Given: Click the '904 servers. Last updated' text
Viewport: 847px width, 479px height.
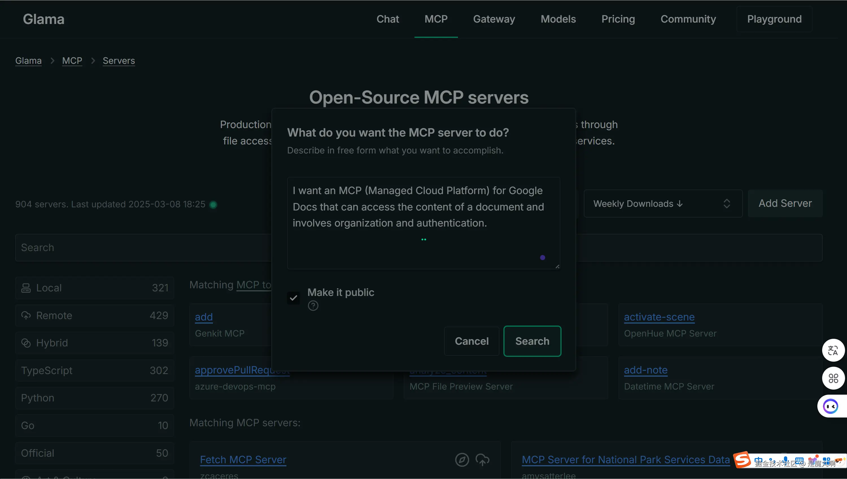Looking at the screenshot, I should [110, 204].
